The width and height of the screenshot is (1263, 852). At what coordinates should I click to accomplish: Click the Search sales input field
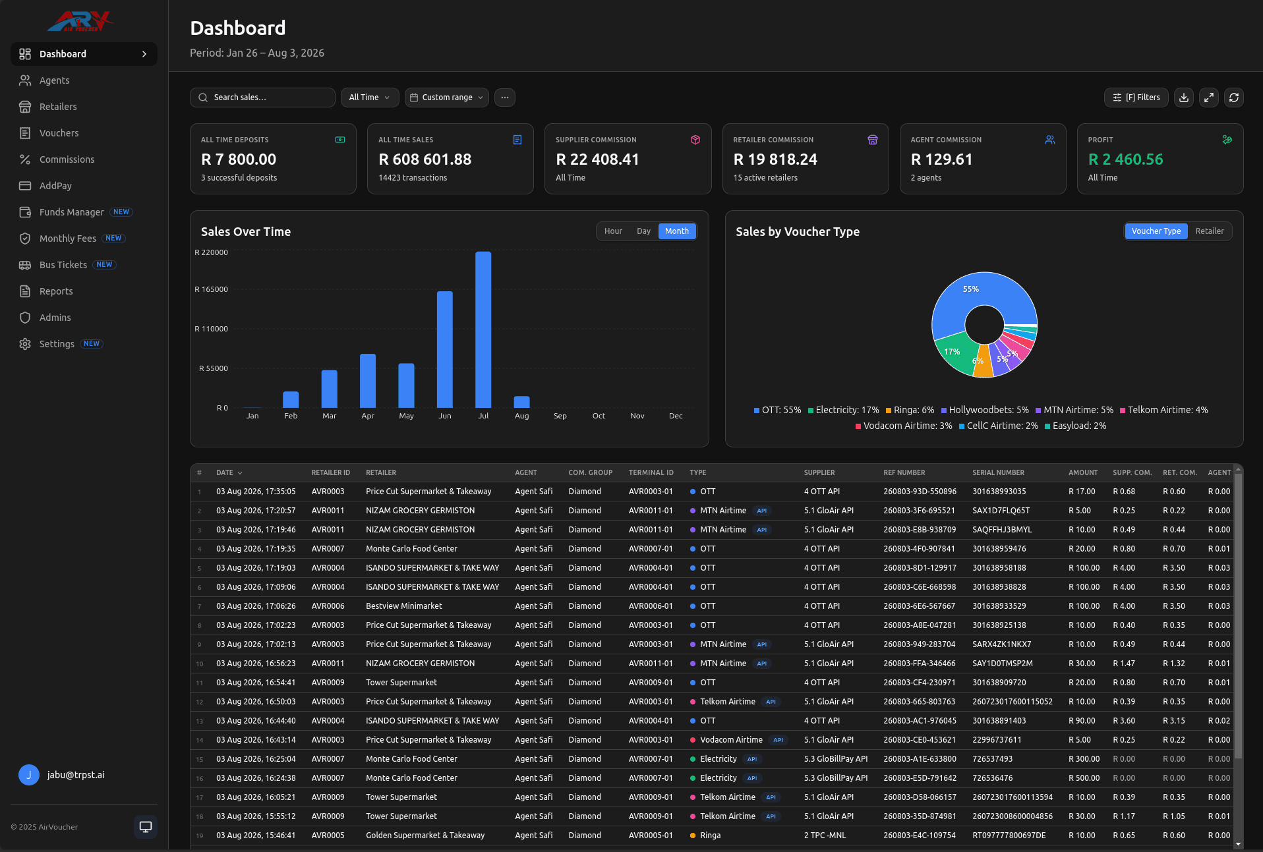[262, 98]
